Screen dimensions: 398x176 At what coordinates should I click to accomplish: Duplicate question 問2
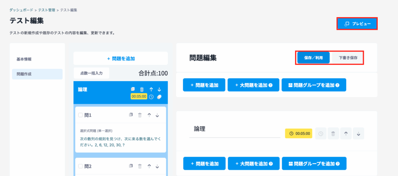click(x=131, y=166)
